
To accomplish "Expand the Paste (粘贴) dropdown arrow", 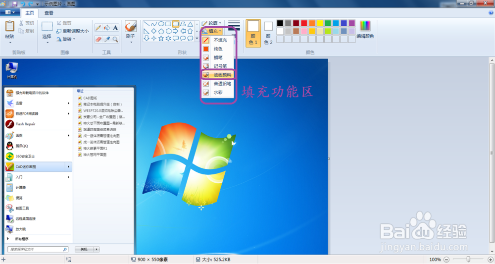I will click(10, 42).
